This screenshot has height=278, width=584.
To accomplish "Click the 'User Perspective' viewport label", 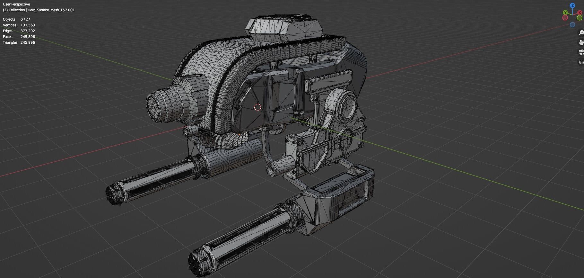I will tap(16, 4).
